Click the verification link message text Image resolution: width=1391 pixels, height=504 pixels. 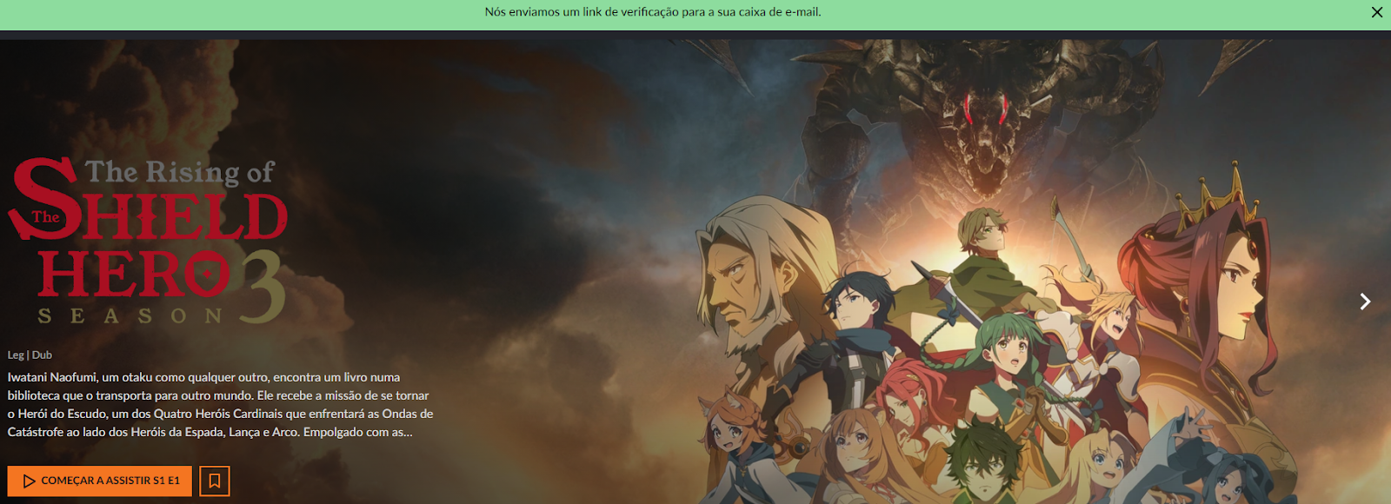pyautogui.click(x=653, y=12)
